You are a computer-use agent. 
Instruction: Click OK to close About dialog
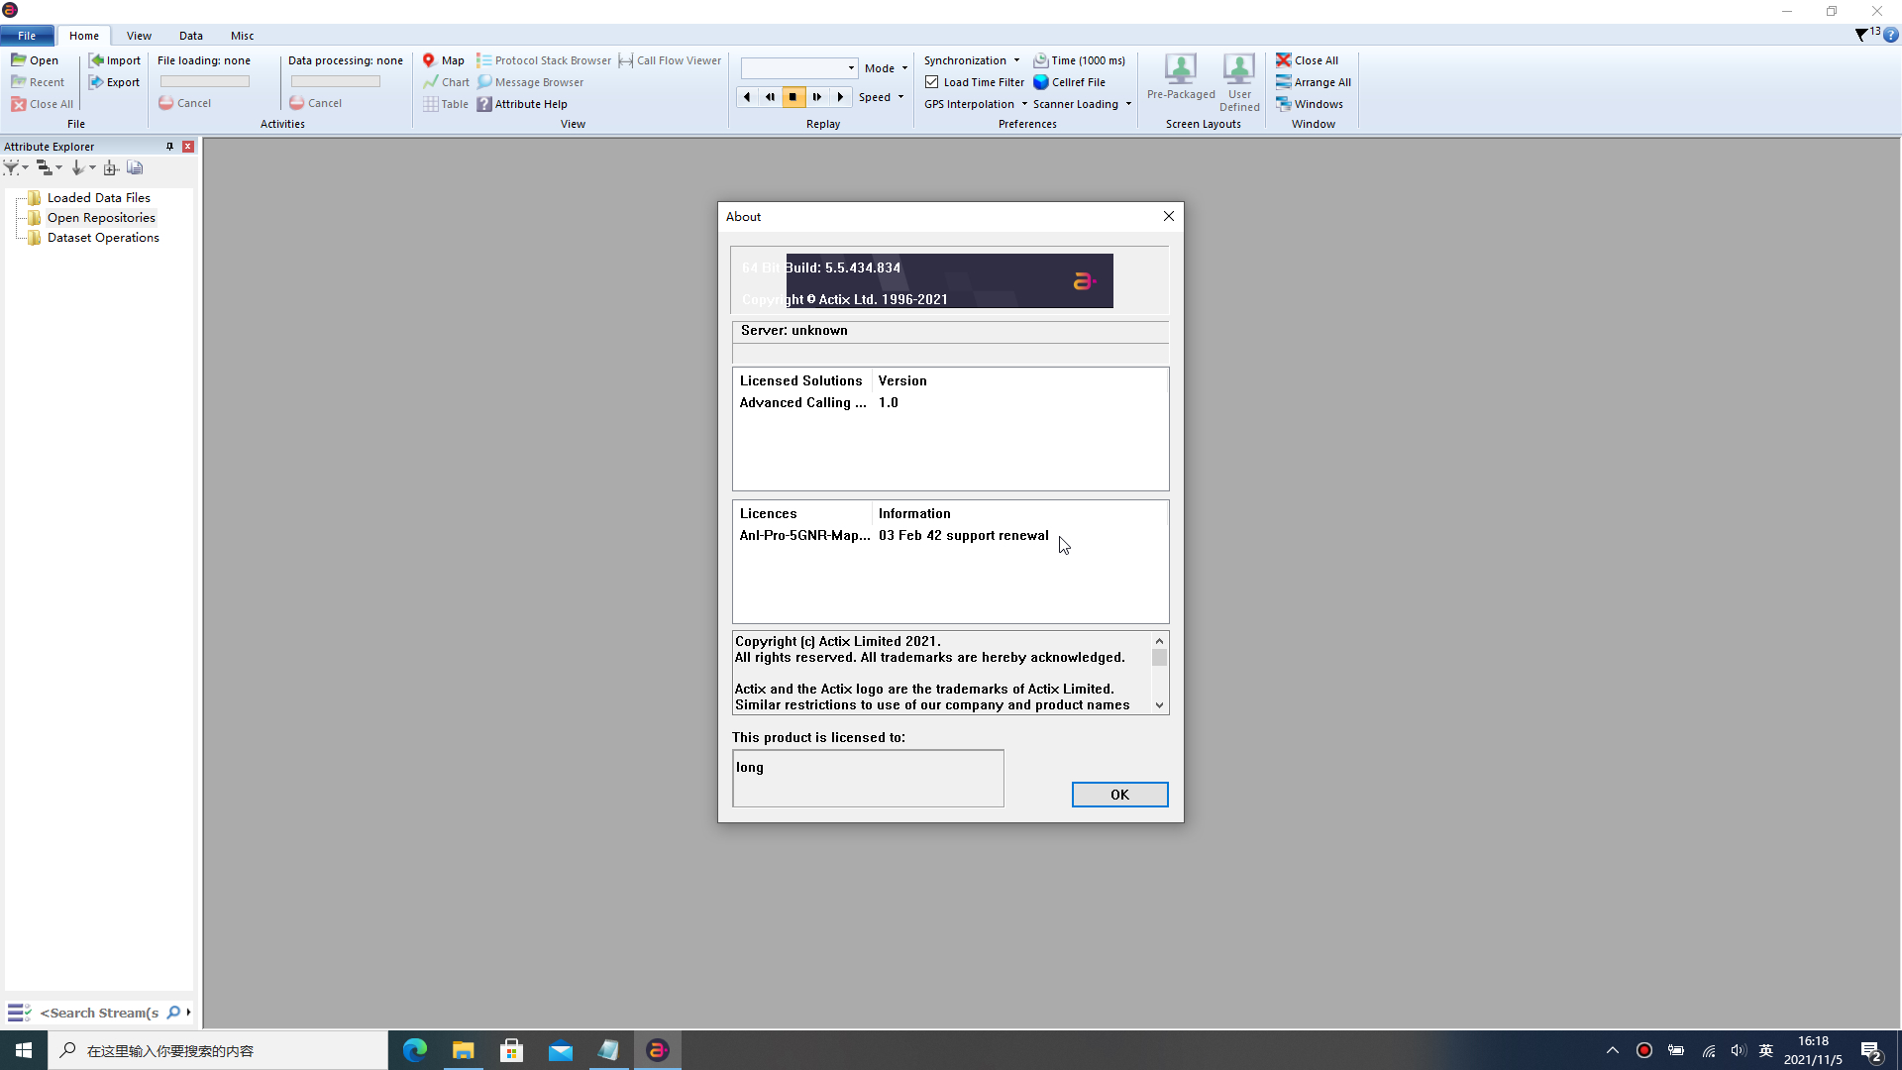(1119, 793)
